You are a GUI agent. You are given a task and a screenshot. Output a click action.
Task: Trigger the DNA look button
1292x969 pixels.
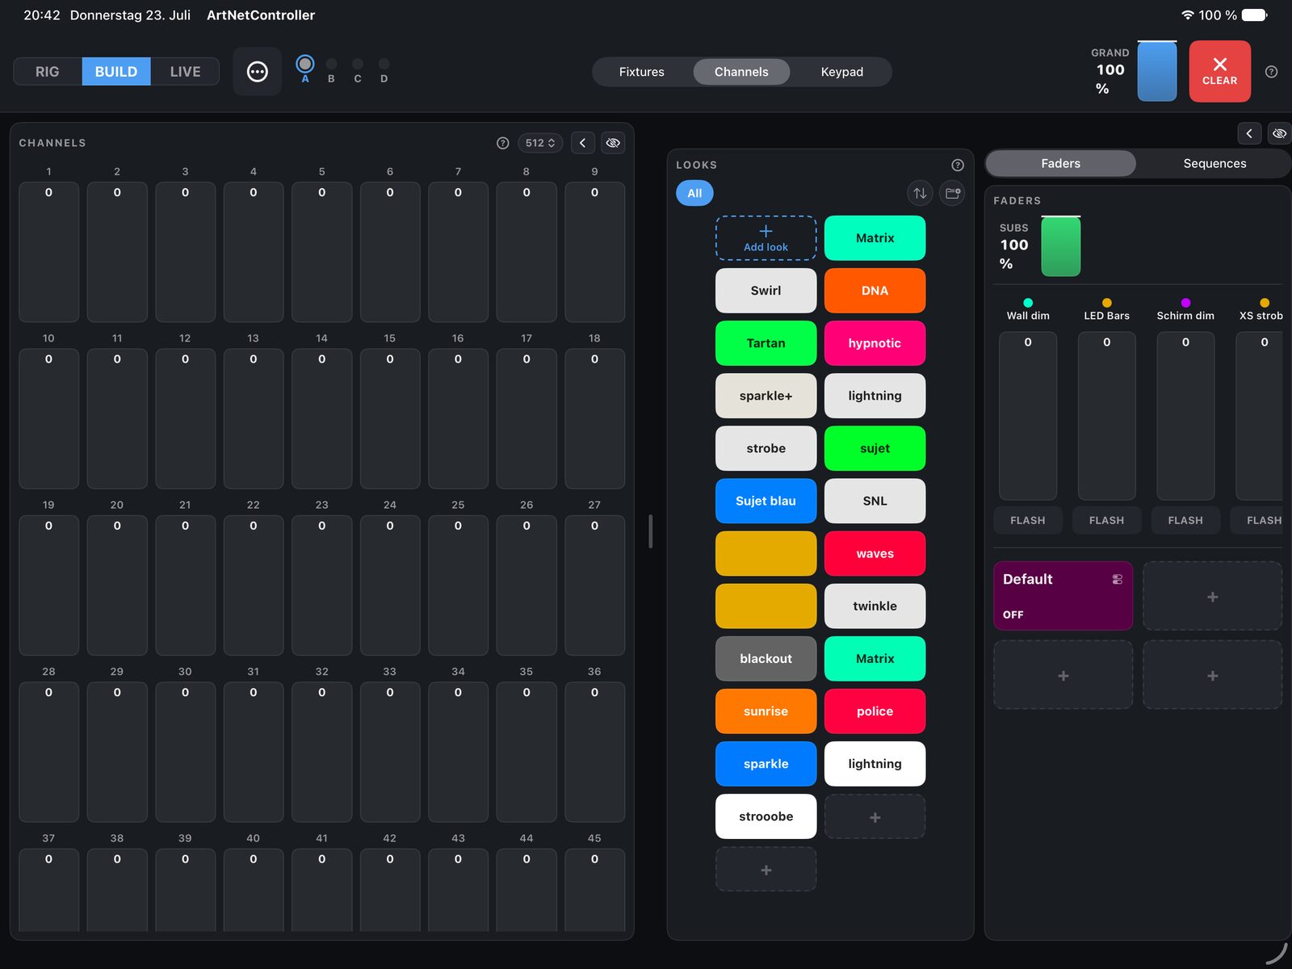(x=875, y=291)
